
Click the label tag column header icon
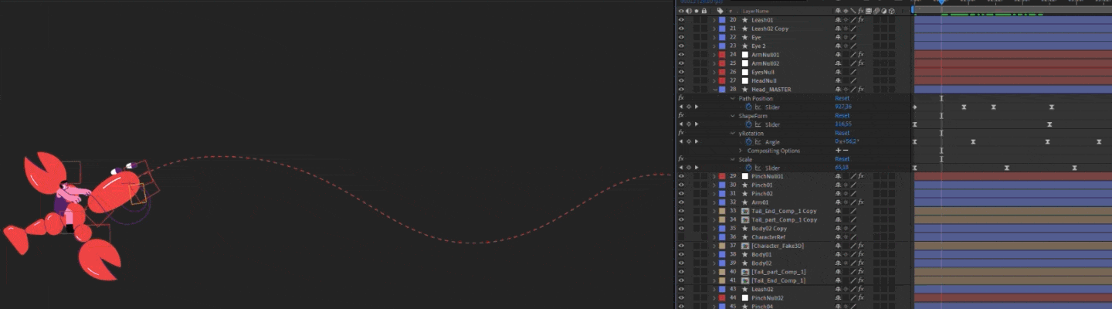click(720, 11)
